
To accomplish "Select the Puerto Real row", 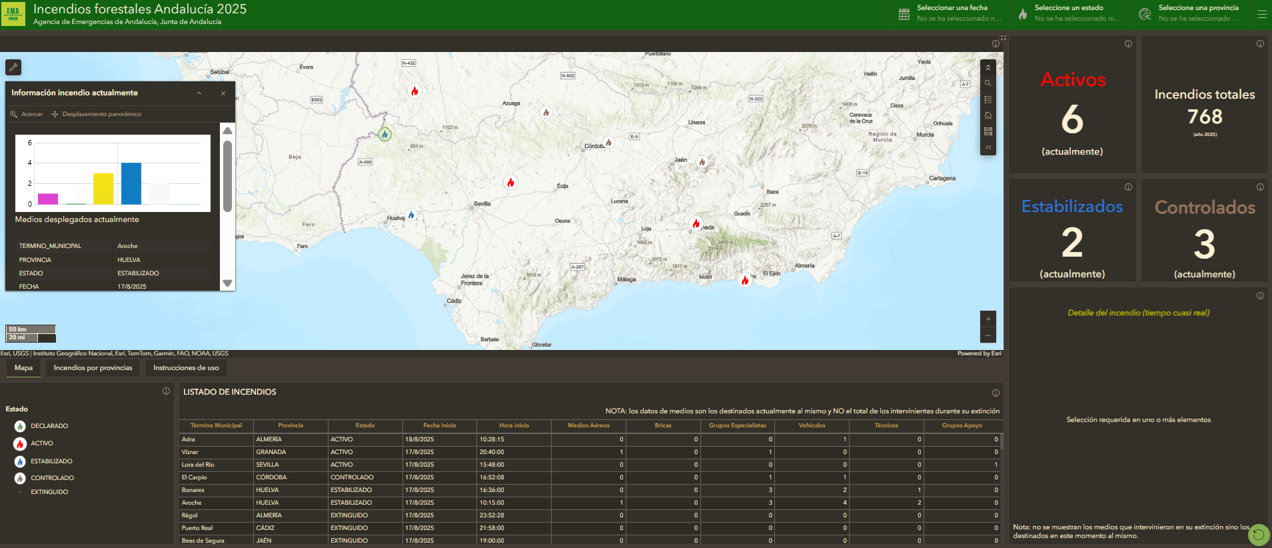I will pyautogui.click(x=590, y=528).
